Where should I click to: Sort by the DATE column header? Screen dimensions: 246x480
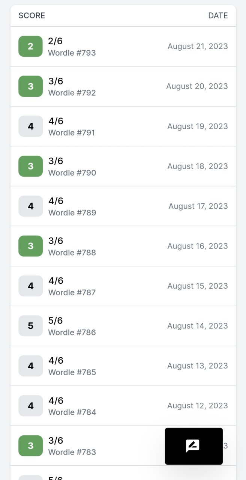point(218,15)
